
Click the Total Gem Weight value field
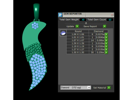(x=83, y=20)
